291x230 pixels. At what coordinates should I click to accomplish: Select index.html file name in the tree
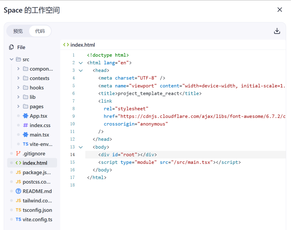click(x=35, y=163)
